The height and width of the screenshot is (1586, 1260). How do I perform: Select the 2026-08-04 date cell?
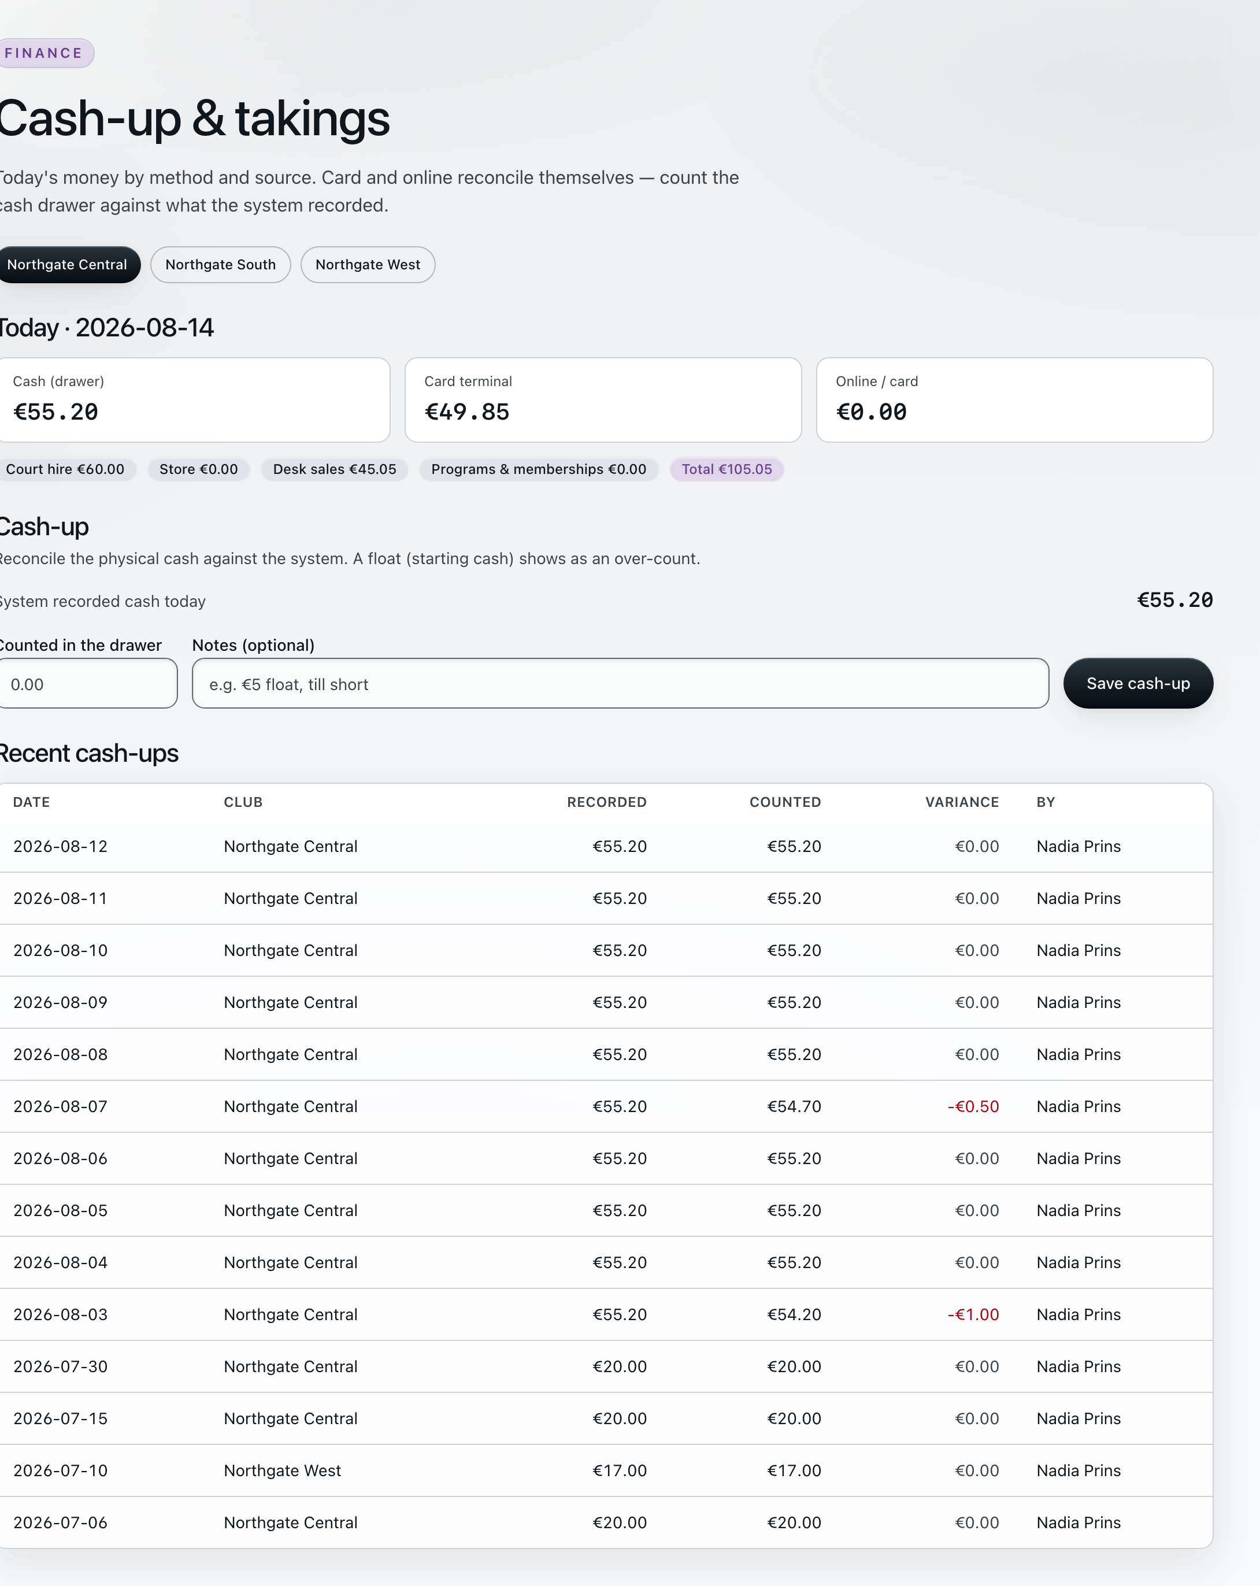pos(60,1262)
